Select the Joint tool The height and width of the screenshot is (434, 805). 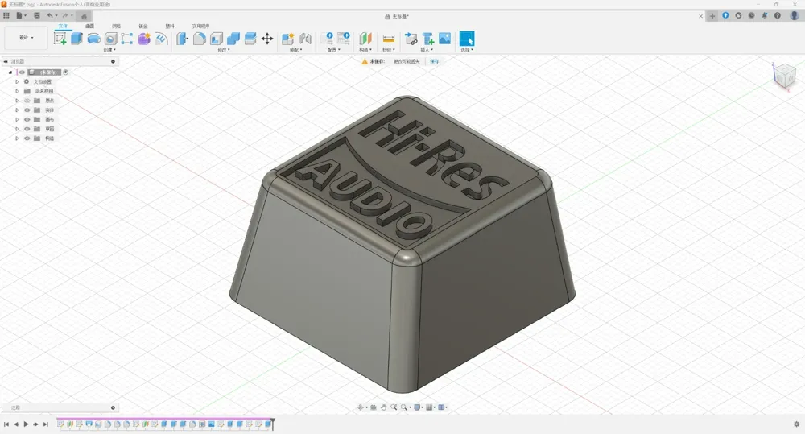coord(305,39)
